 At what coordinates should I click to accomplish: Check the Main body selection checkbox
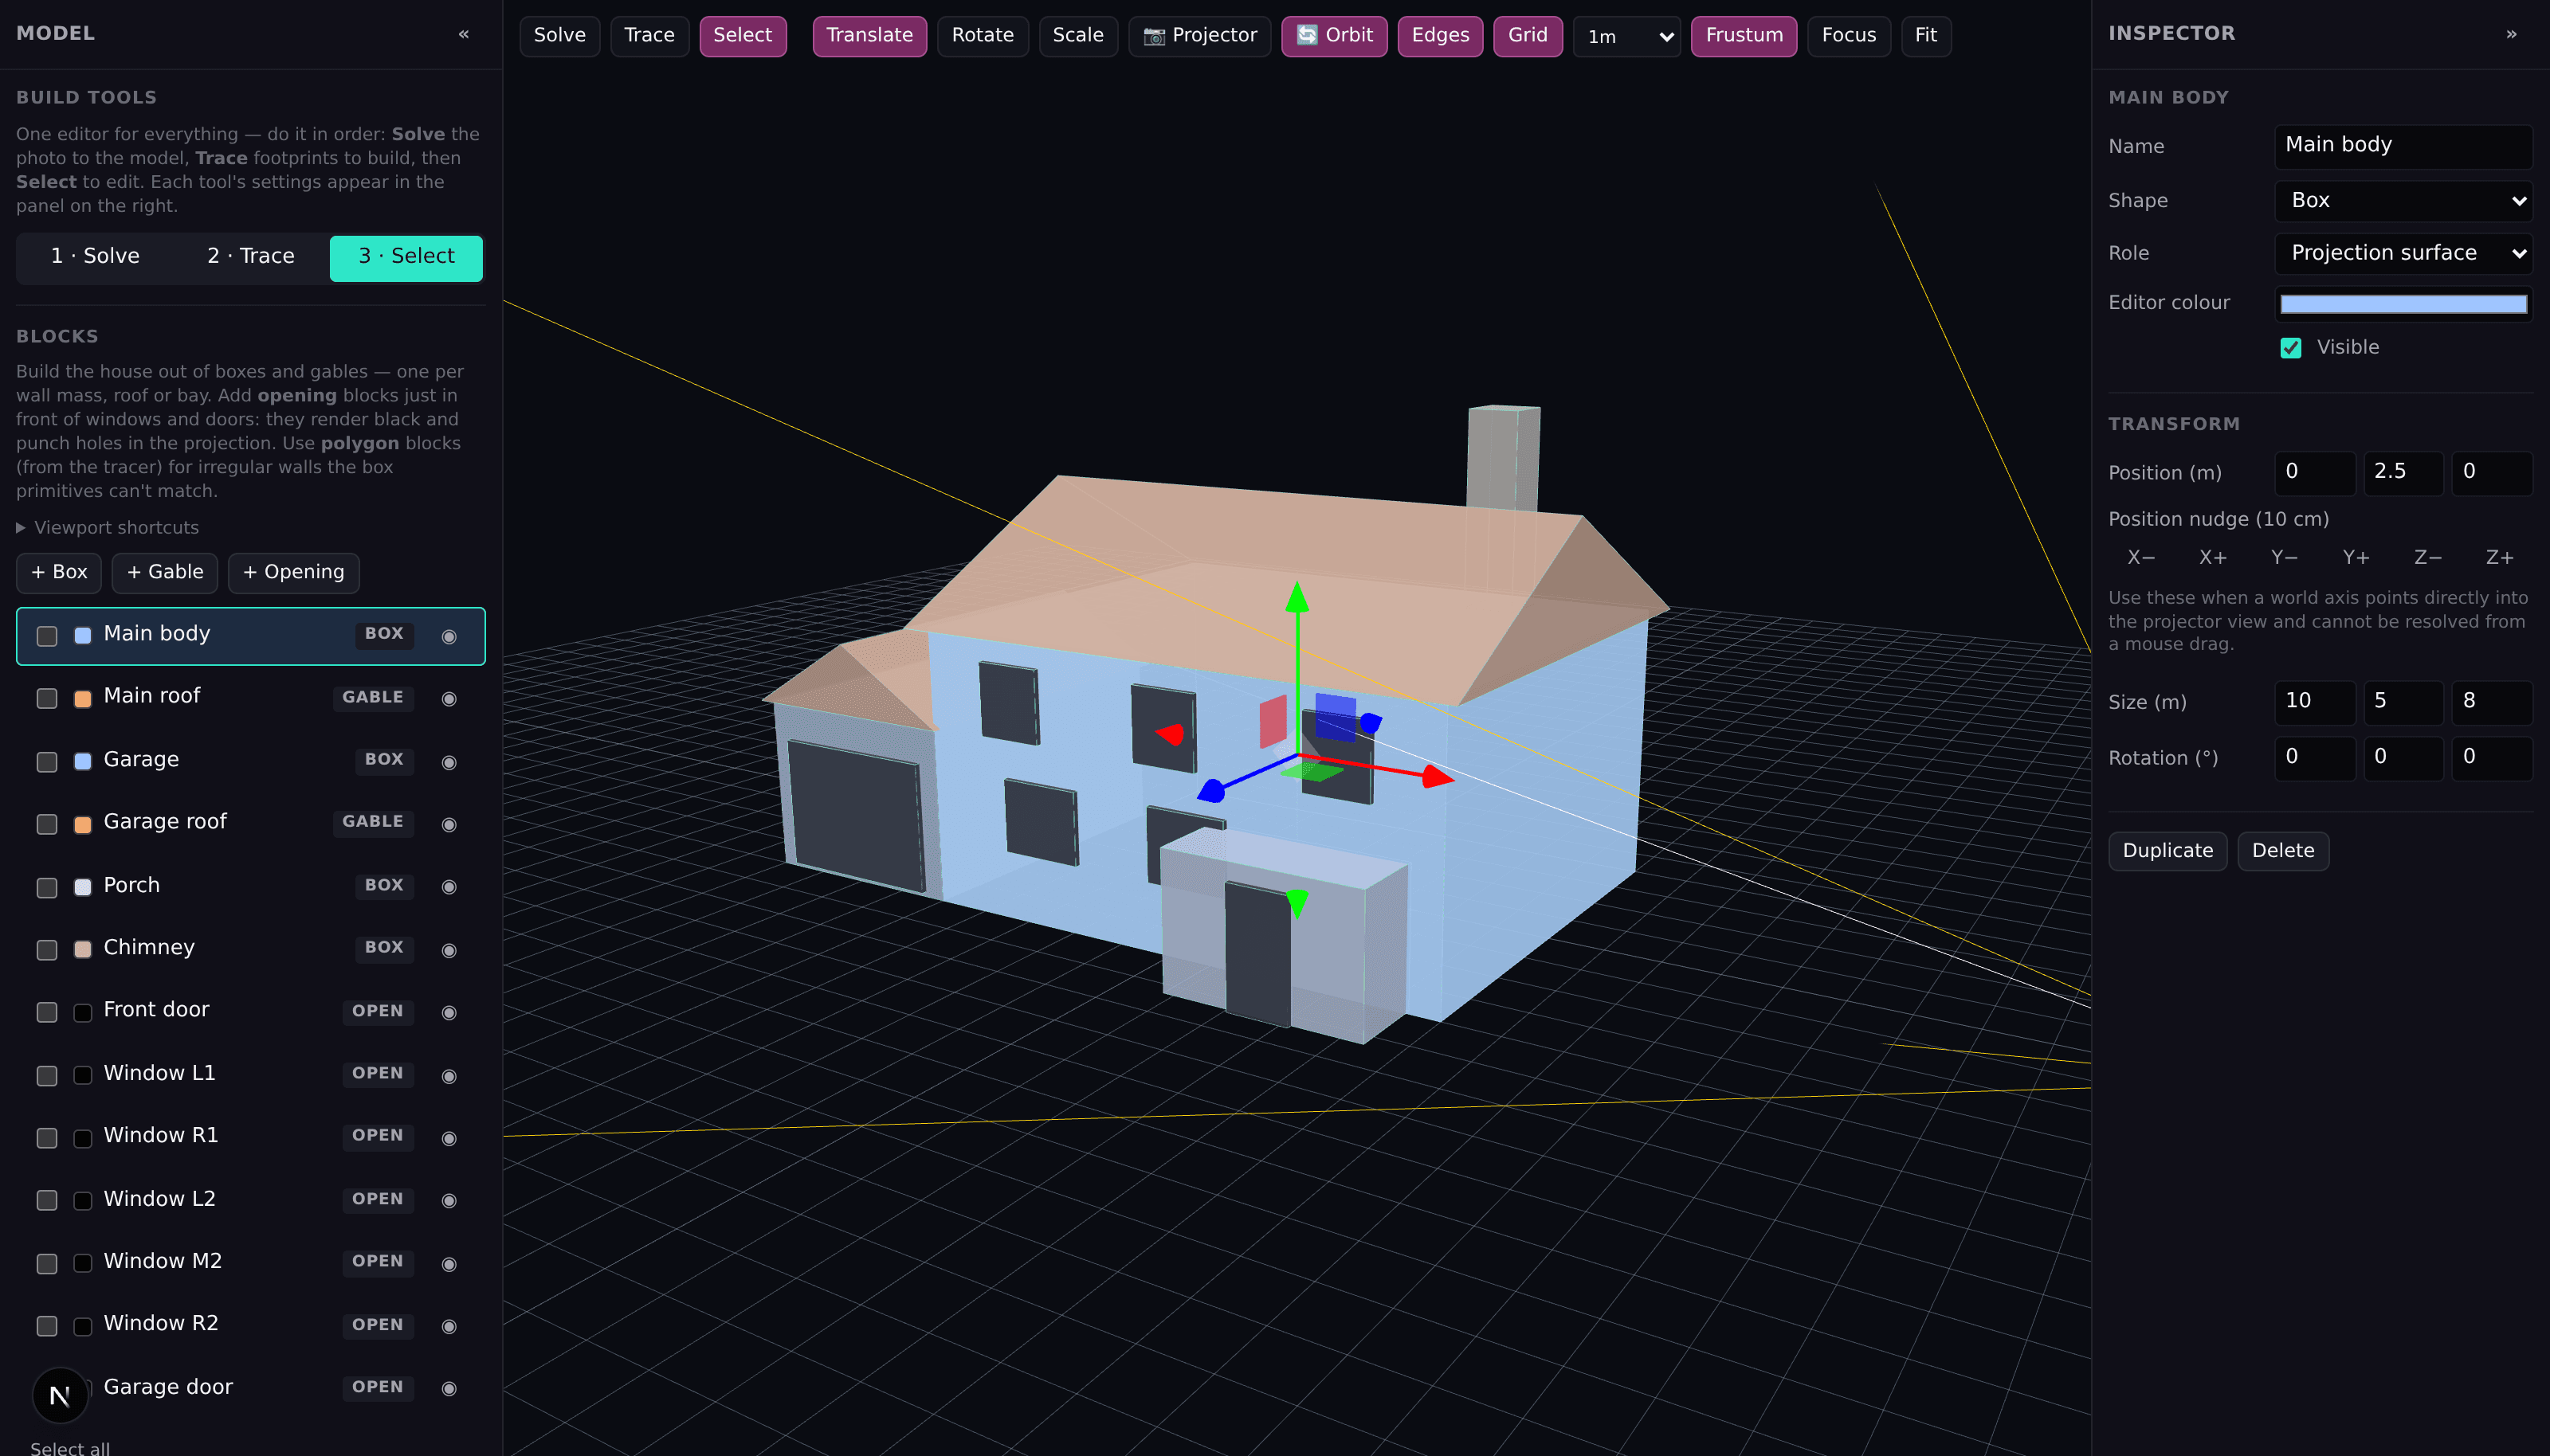pyautogui.click(x=47, y=637)
